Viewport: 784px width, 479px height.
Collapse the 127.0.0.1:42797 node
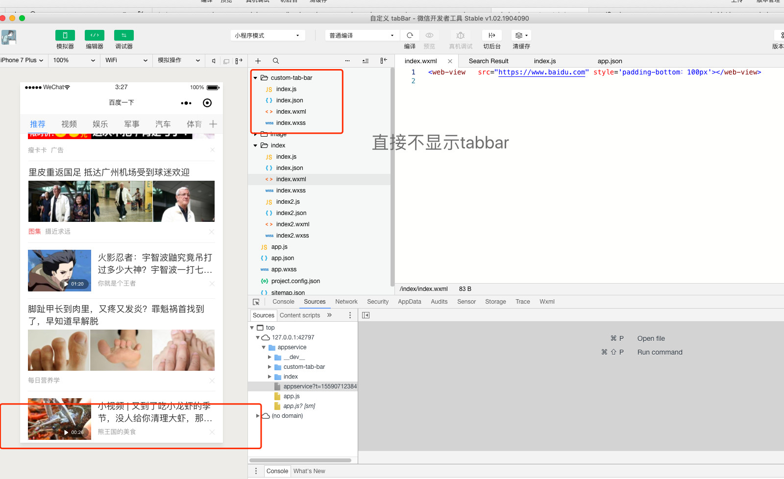tap(258, 337)
